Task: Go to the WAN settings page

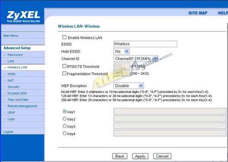Action: click(x=11, y=74)
